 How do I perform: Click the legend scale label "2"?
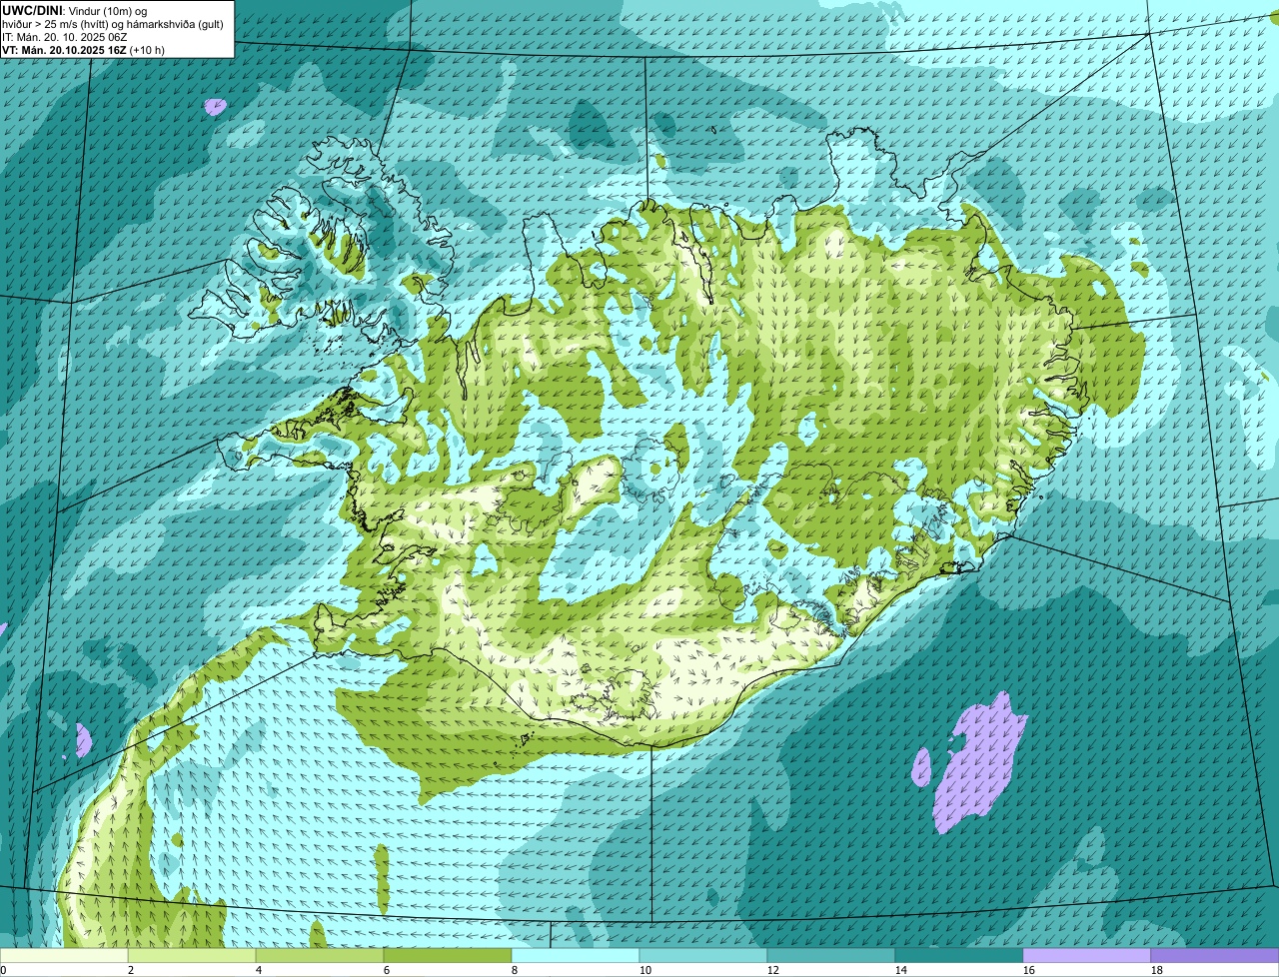131,970
